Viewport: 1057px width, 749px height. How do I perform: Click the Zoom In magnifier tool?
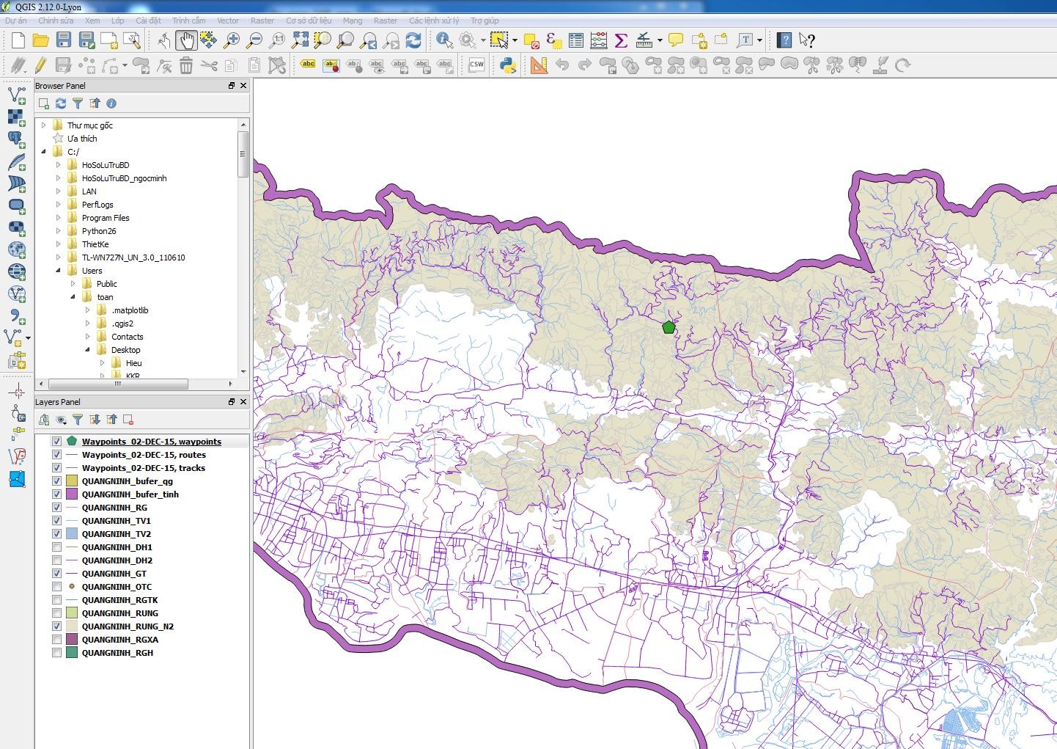click(x=232, y=40)
